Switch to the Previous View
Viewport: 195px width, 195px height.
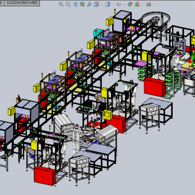tap(75, 4)
